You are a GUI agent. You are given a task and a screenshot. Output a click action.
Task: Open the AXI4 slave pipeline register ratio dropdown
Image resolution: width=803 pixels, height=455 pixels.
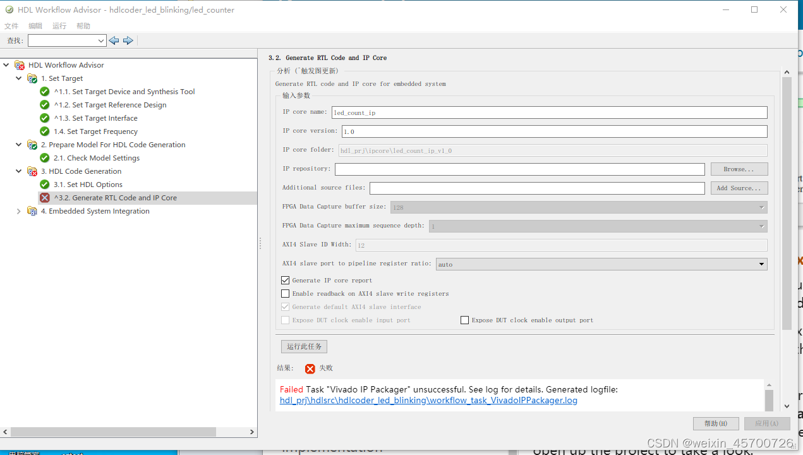(x=761, y=264)
